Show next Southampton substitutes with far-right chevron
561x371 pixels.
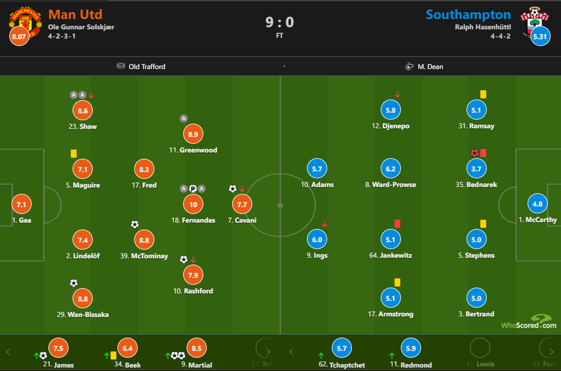pyautogui.click(x=551, y=352)
